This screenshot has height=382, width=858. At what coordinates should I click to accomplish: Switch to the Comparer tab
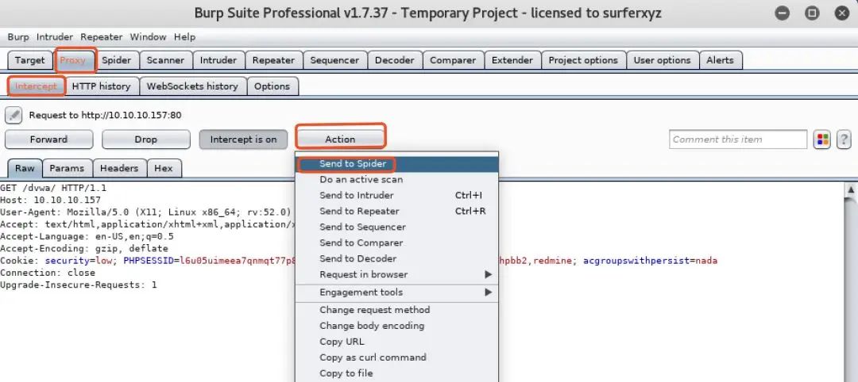point(453,60)
